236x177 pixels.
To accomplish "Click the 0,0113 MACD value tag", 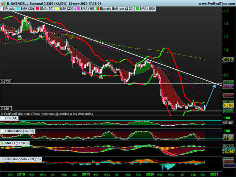I will point(229,145).
